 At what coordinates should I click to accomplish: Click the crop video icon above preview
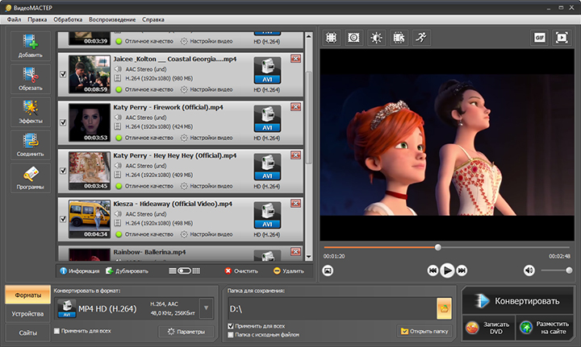(330, 37)
